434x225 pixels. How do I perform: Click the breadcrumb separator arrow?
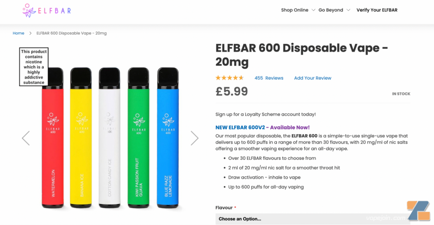tap(30, 33)
